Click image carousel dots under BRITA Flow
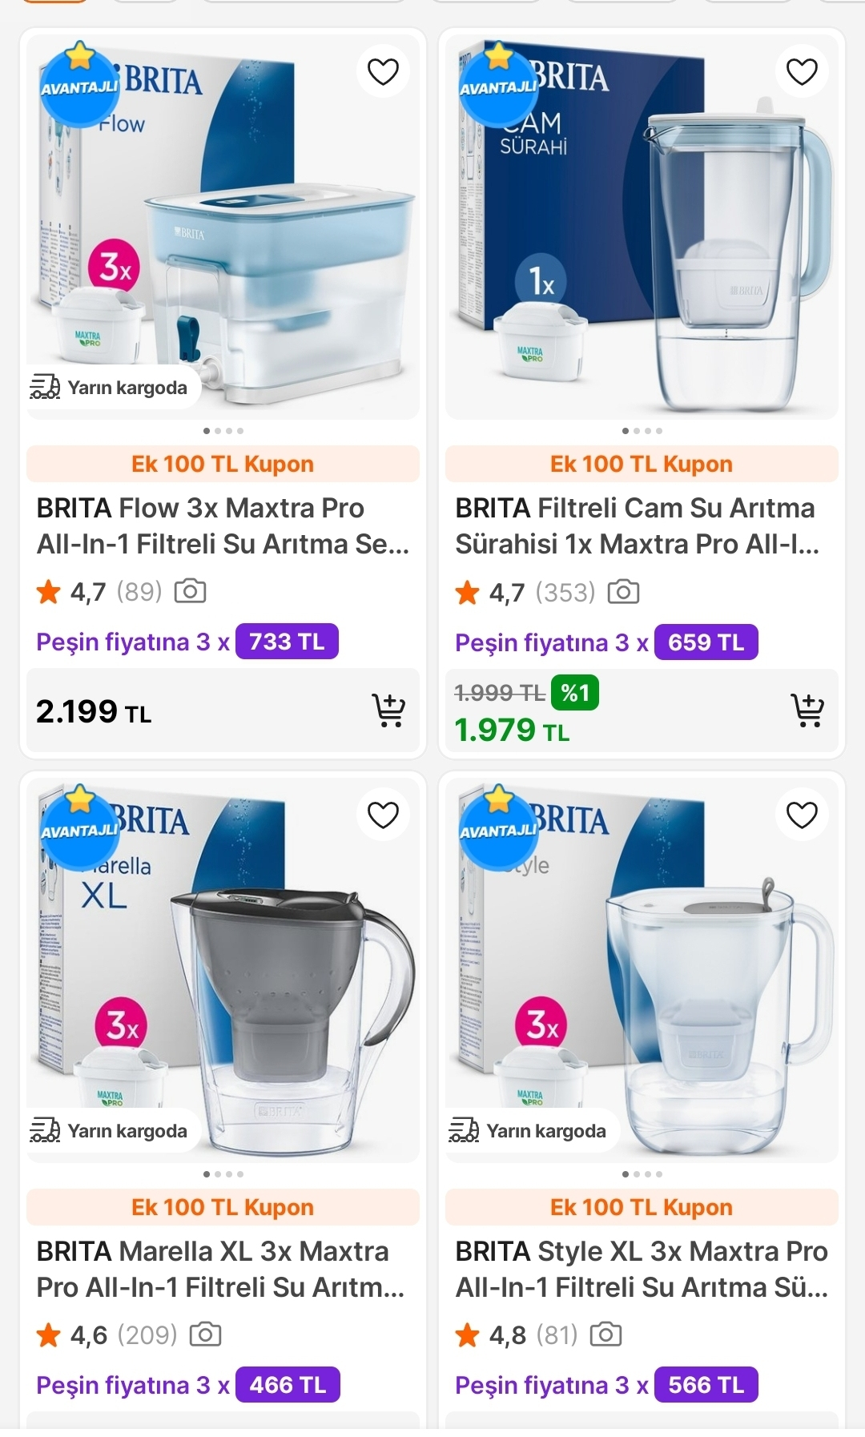 click(223, 431)
